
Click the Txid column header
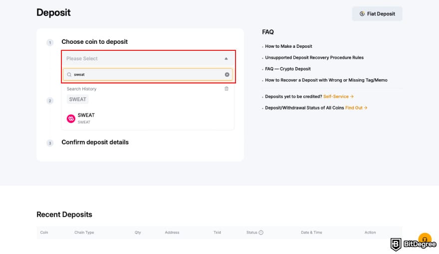click(218, 233)
